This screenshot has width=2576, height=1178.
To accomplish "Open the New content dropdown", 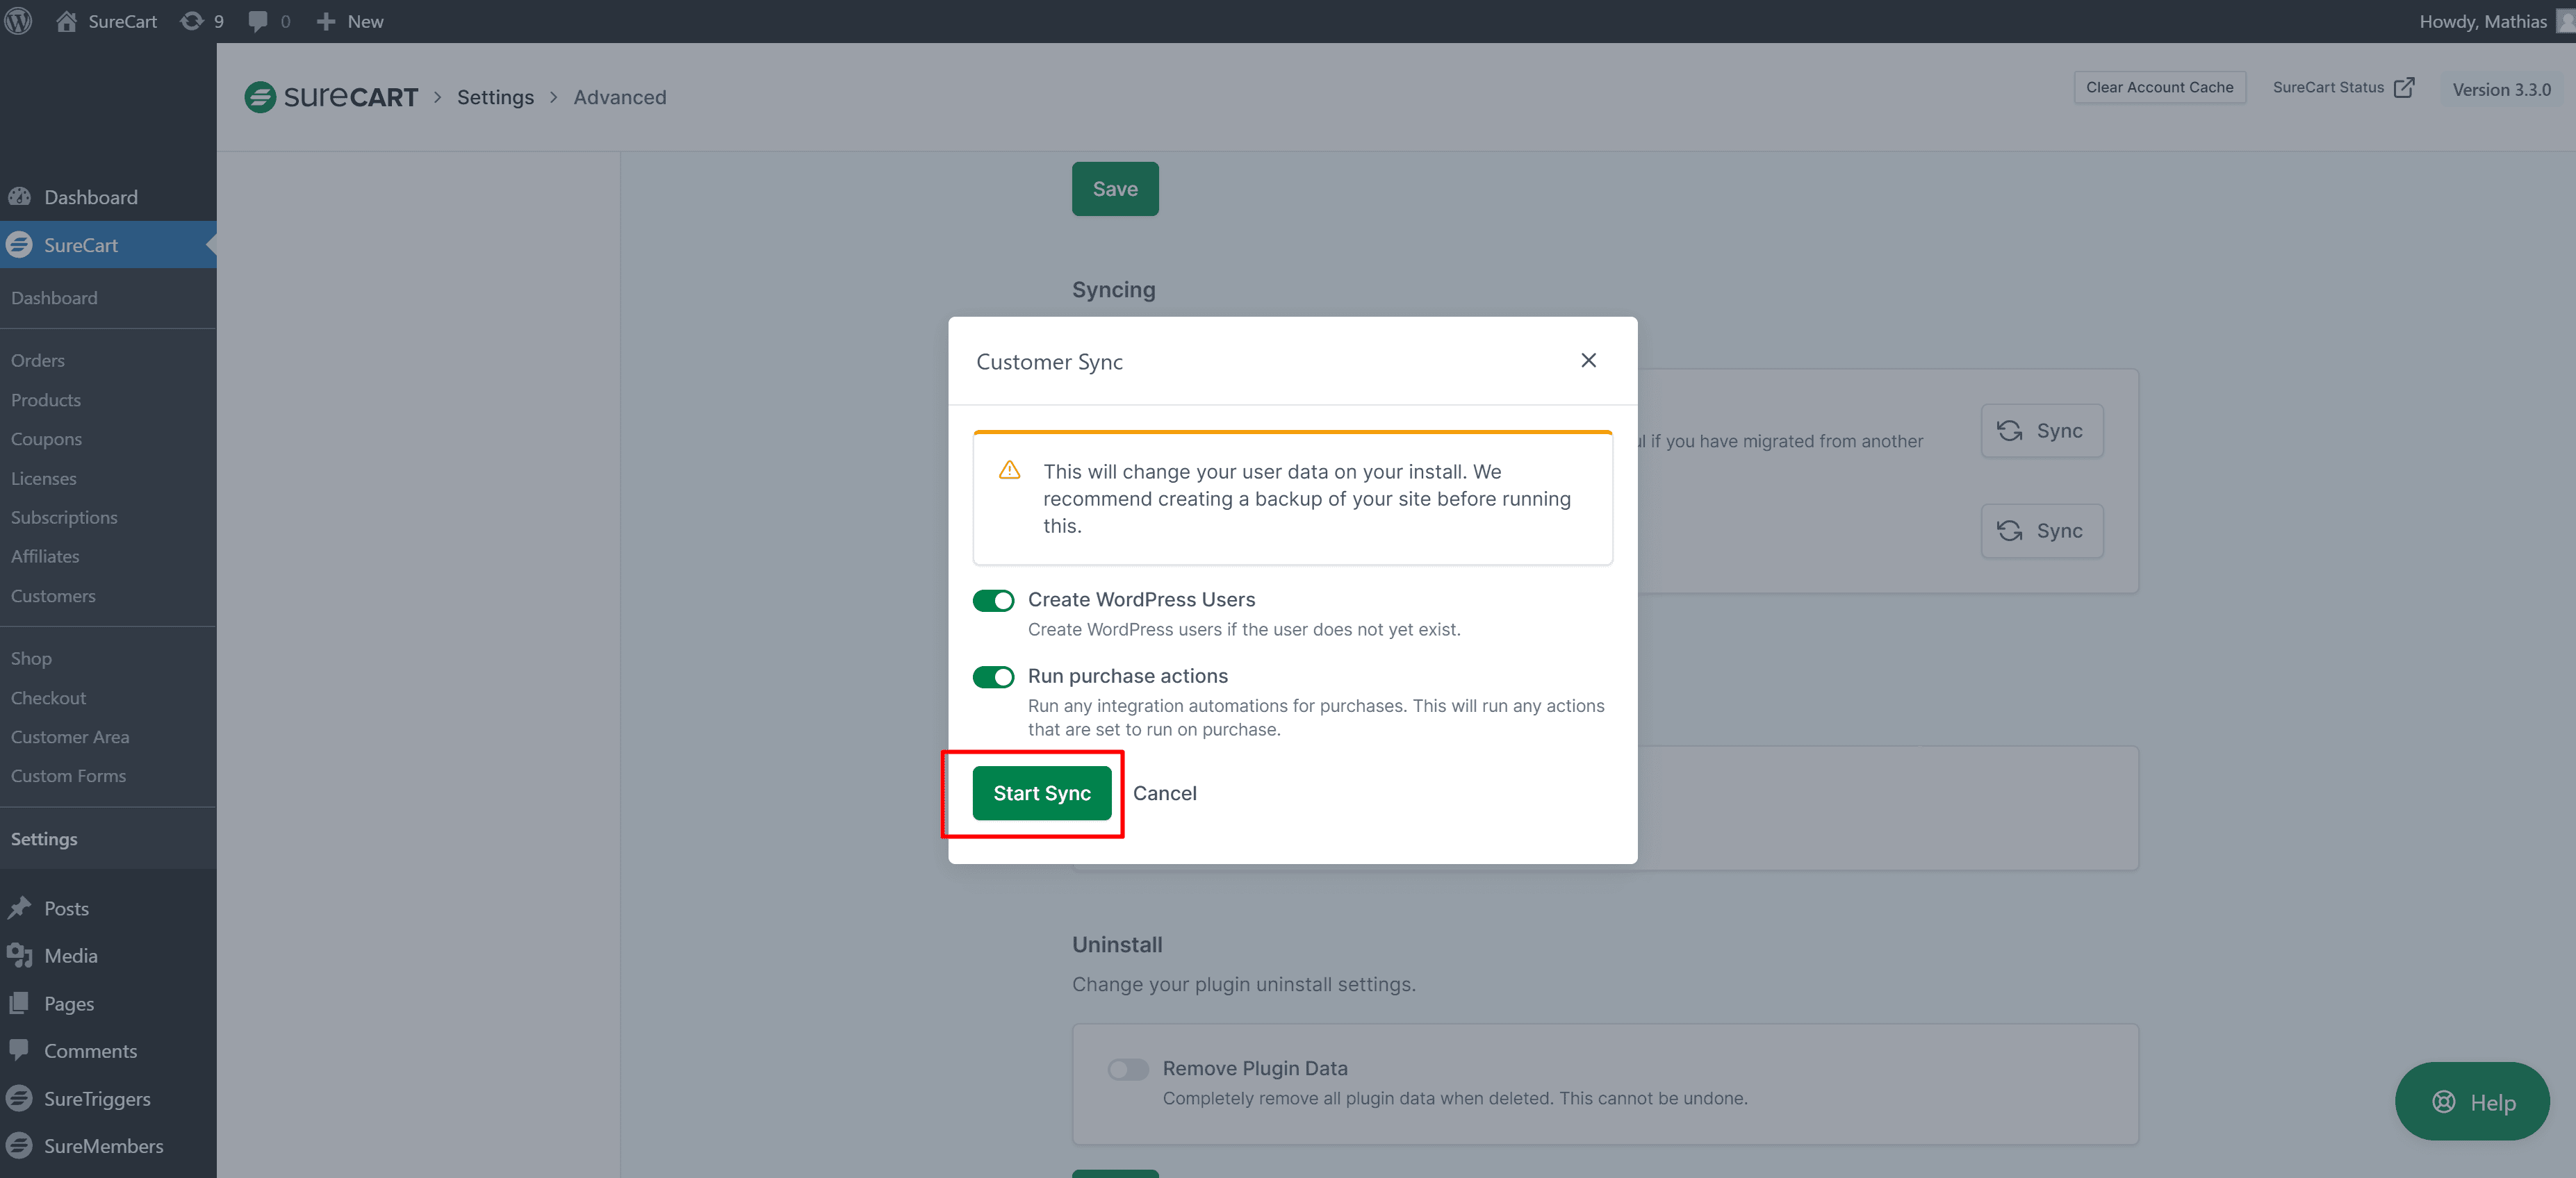I will pyautogui.click(x=350, y=21).
